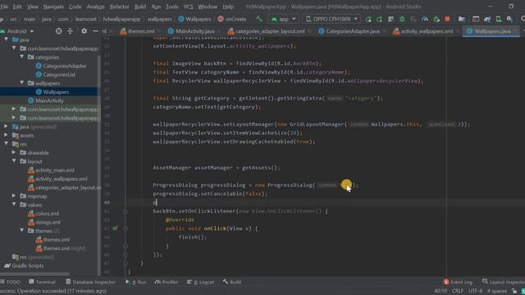Click the red Stop button

coord(447,19)
